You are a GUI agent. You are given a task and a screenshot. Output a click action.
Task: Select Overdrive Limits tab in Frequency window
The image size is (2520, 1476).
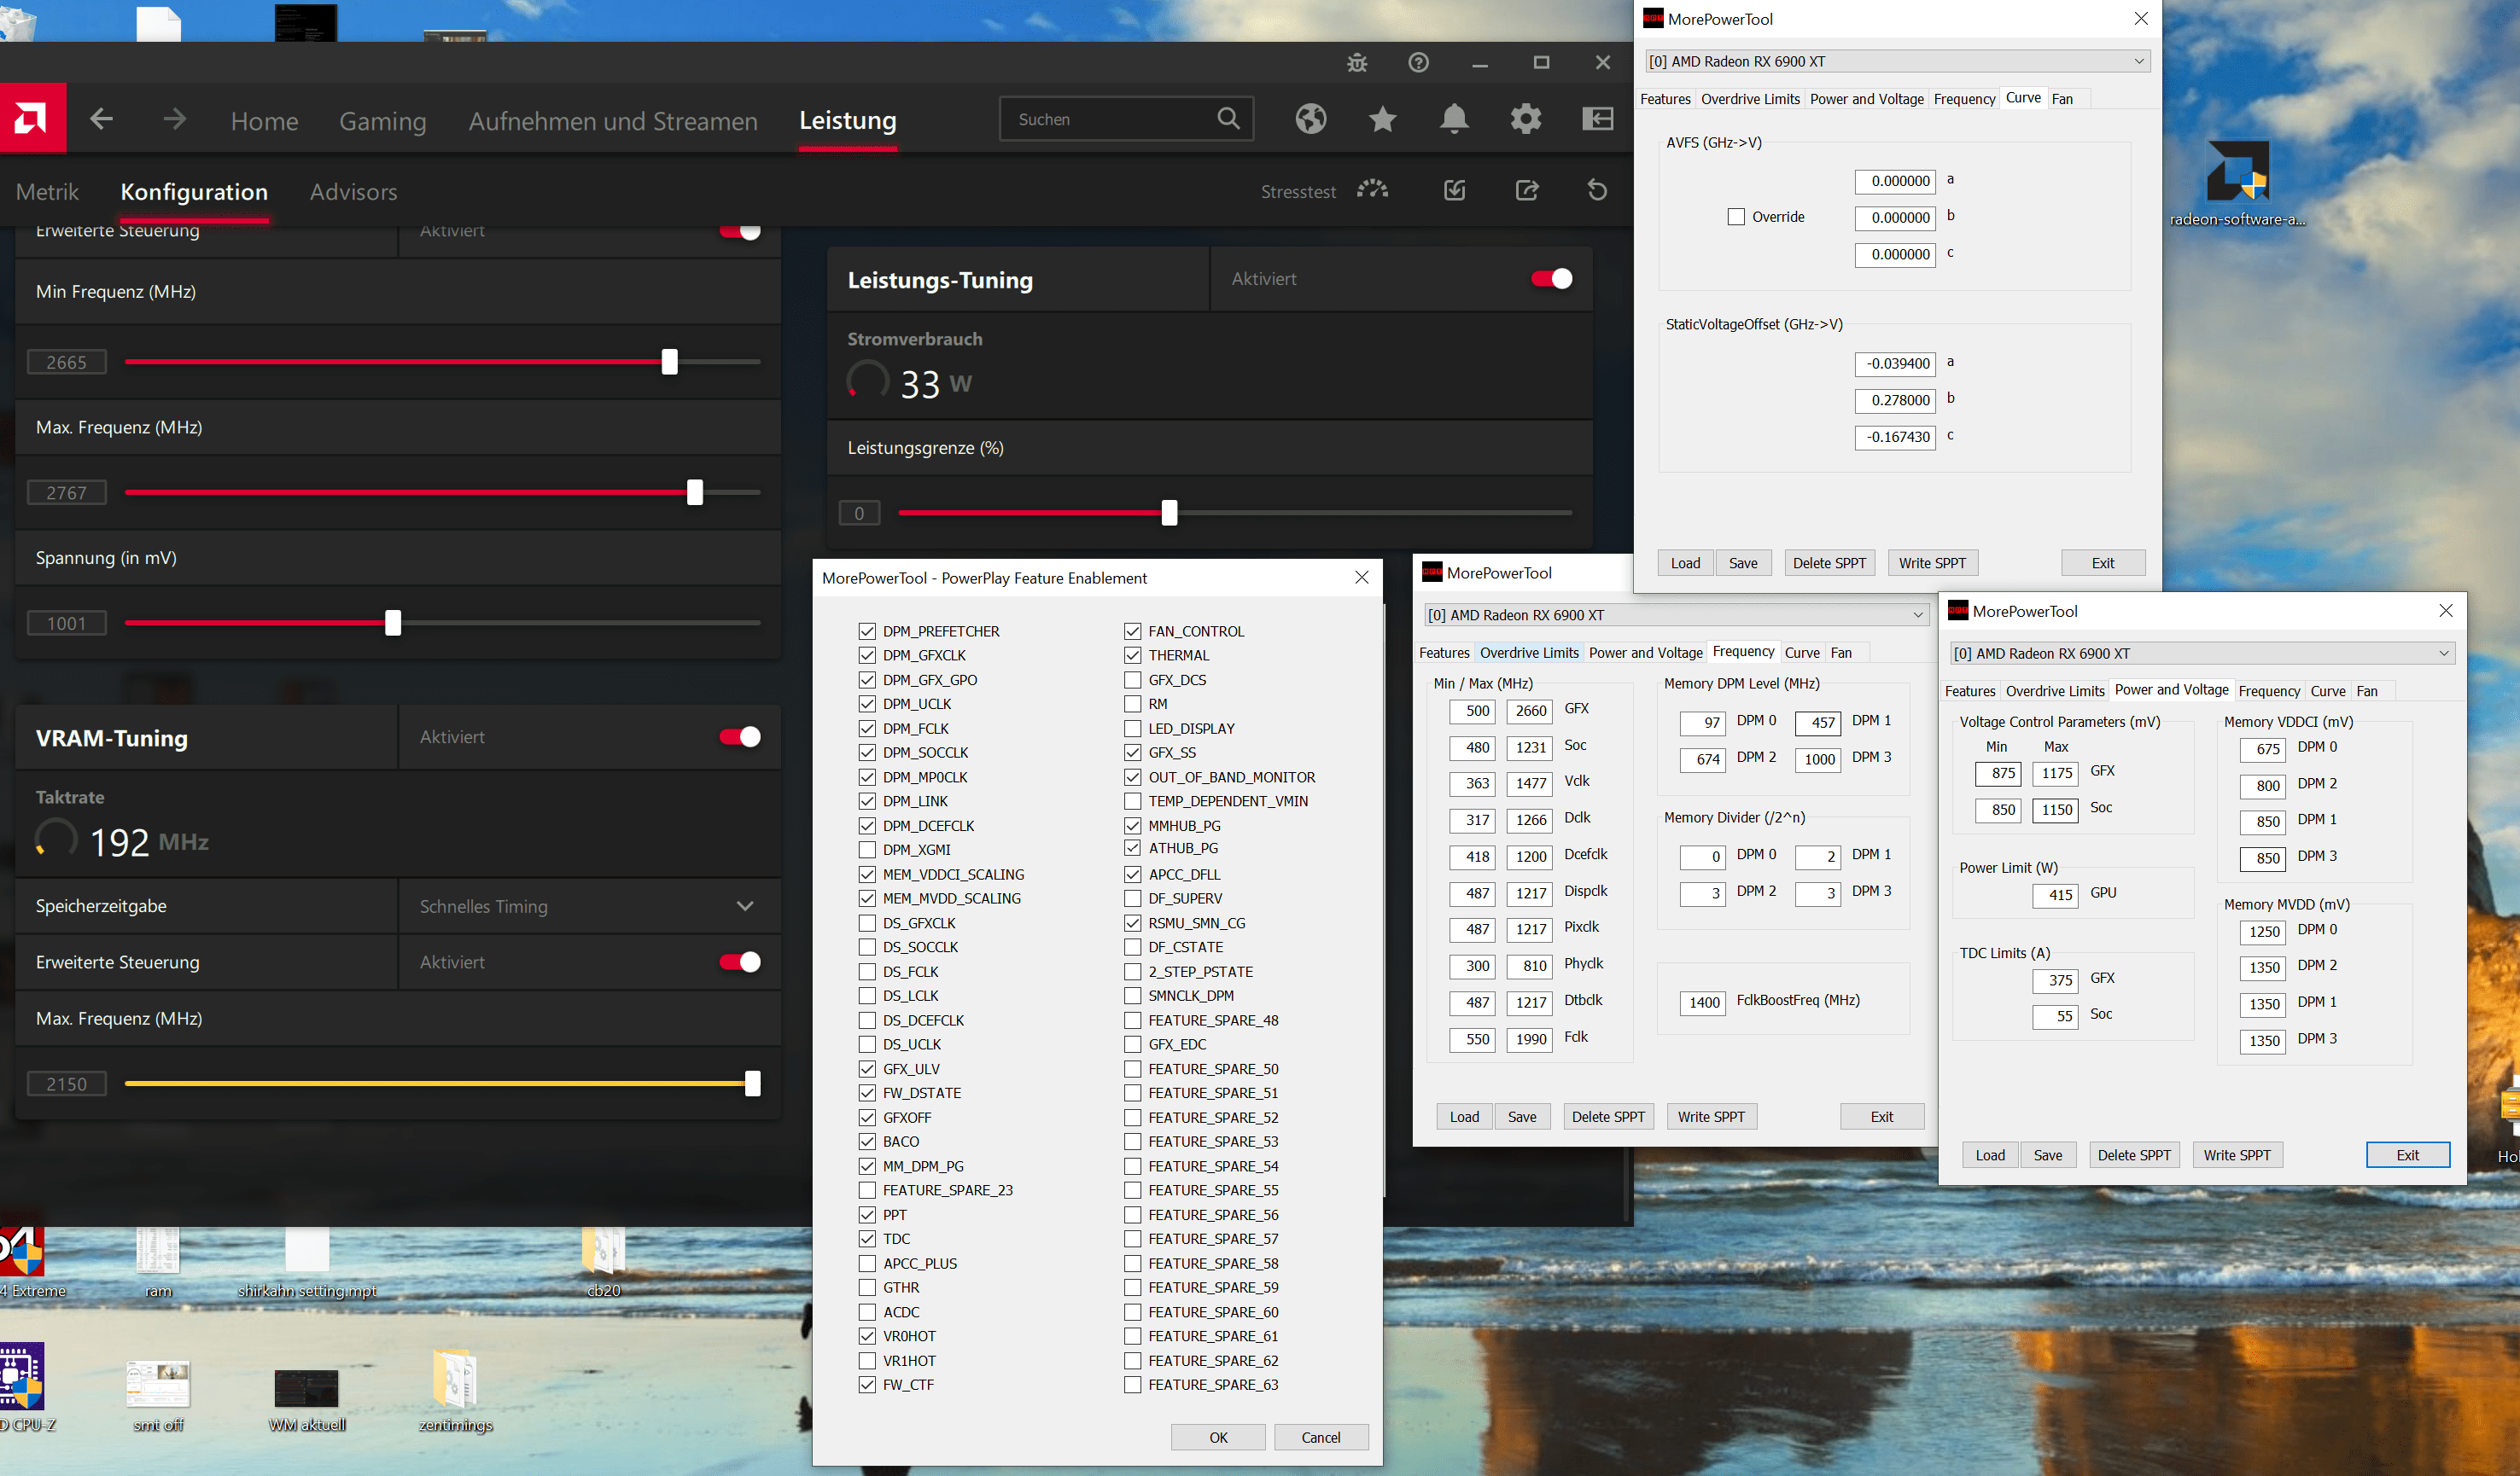pos(1529,653)
